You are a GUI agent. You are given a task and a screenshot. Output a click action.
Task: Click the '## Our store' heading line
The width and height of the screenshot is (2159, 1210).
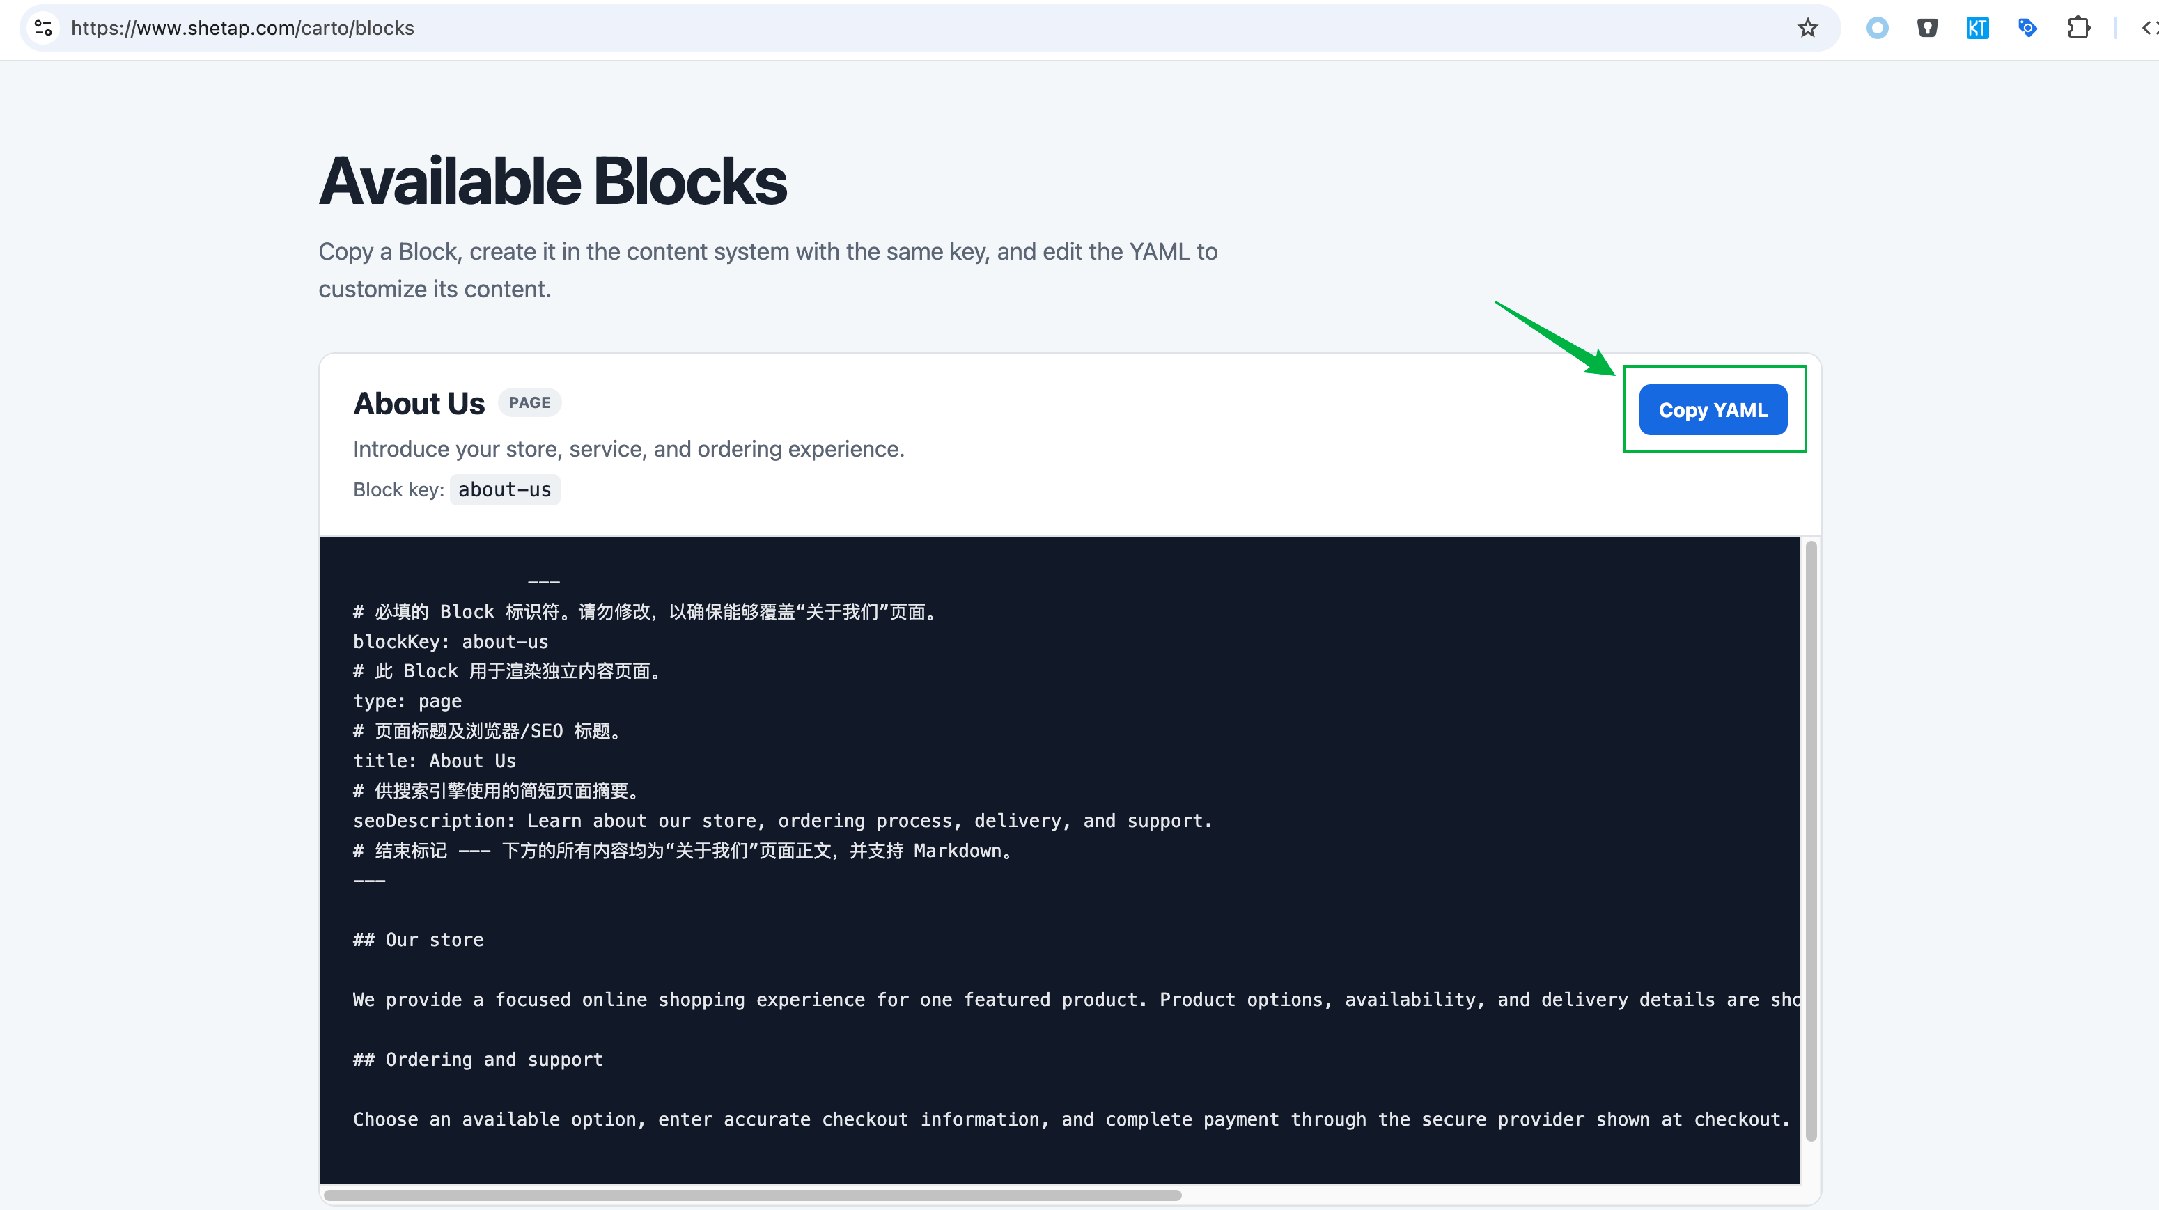click(x=419, y=940)
